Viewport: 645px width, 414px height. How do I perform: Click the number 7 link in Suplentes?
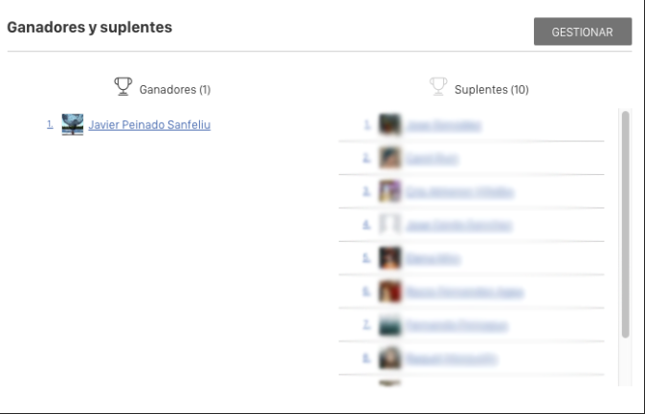(x=367, y=325)
